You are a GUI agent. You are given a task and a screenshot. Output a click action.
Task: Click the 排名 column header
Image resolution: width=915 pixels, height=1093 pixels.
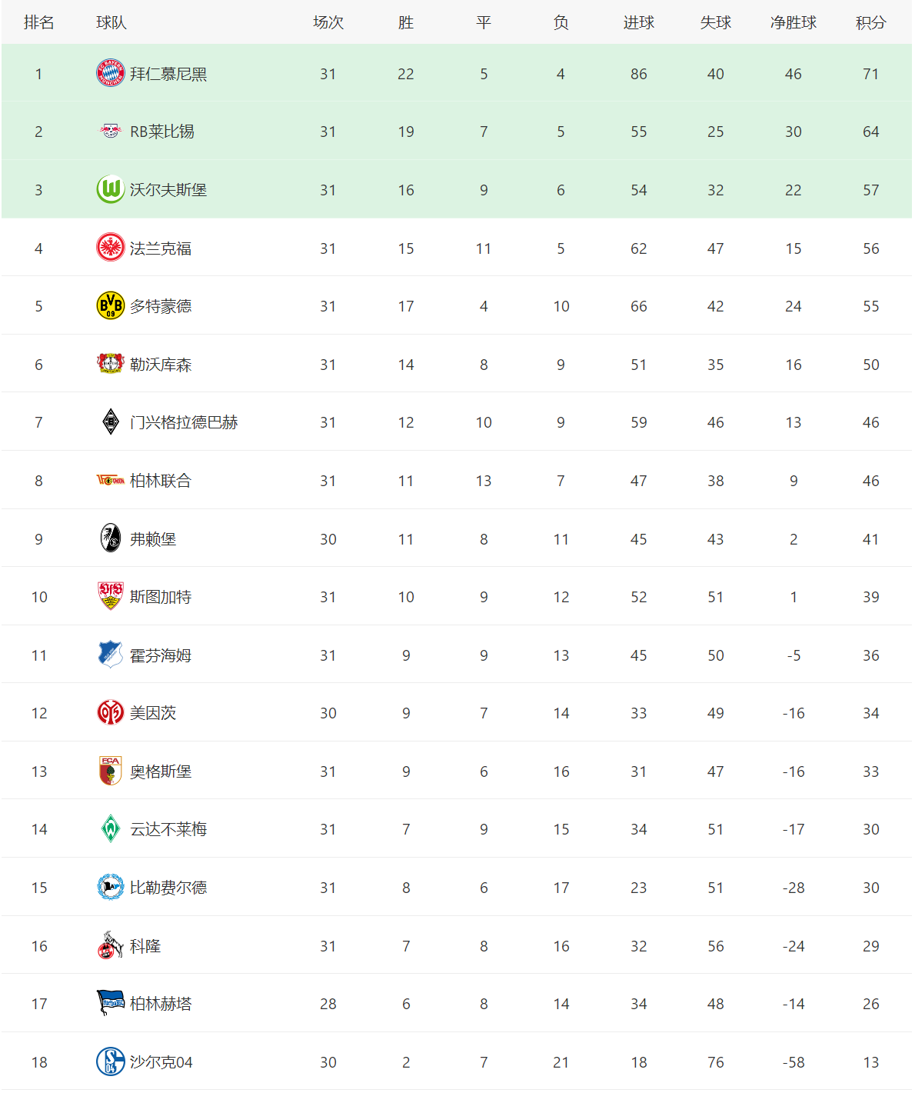tap(38, 22)
